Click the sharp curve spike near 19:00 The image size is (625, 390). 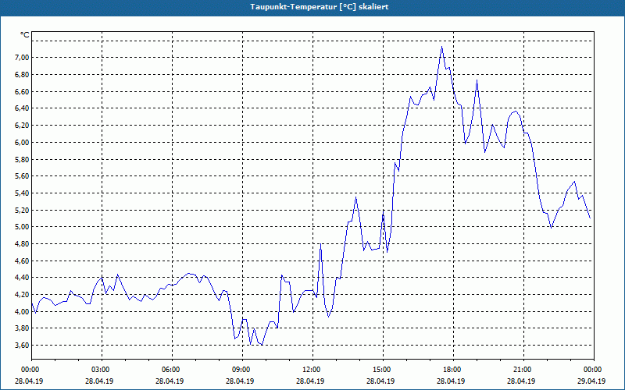[477, 81]
